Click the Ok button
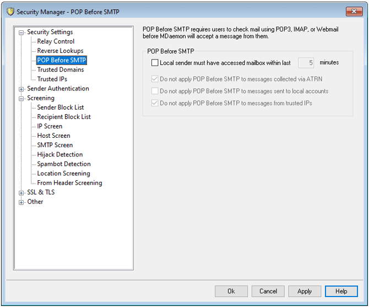369x307 pixels. pyautogui.click(x=231, y=291)
